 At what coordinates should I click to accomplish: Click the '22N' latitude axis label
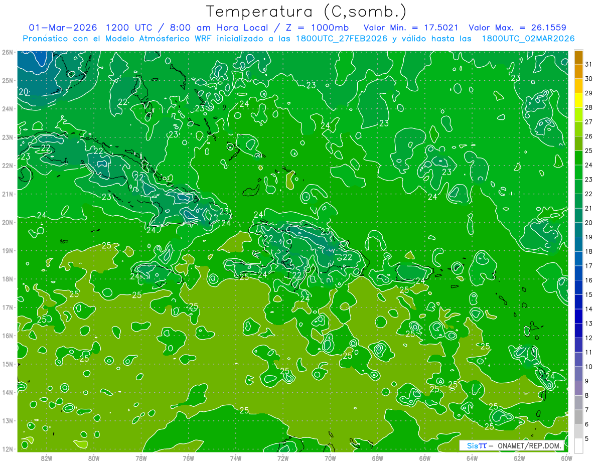8,166
